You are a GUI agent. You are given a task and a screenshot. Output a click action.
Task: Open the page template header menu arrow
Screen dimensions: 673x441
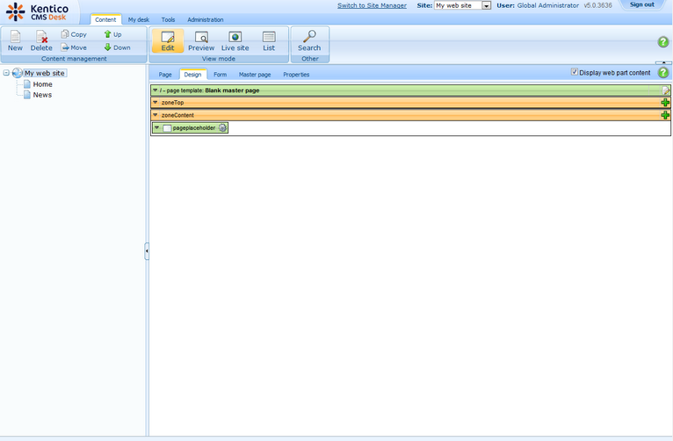(156, 90)
